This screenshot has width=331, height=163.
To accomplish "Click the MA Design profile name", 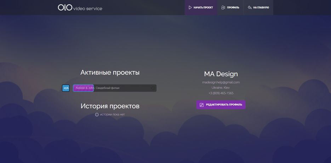I will click(221, 74).
